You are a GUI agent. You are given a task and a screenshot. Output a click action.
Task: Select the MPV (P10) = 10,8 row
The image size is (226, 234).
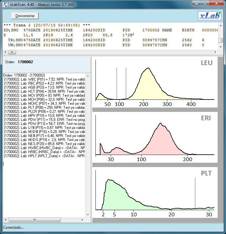pos(44,116)
